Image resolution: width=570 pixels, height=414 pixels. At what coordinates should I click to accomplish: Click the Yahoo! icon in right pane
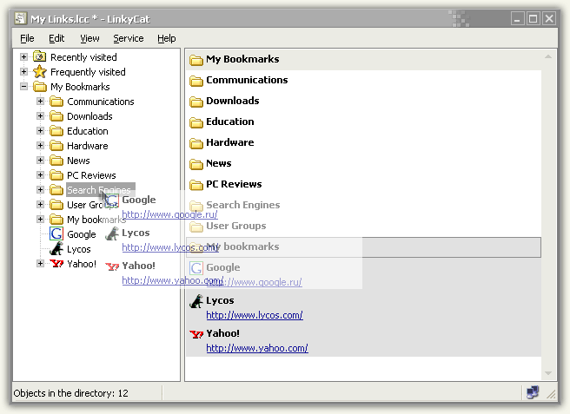point(196,334)
